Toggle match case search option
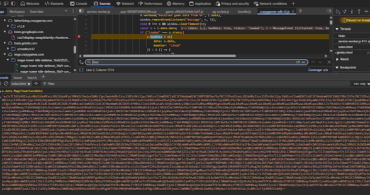Screen dimensions: 370x195 point(303,62)
